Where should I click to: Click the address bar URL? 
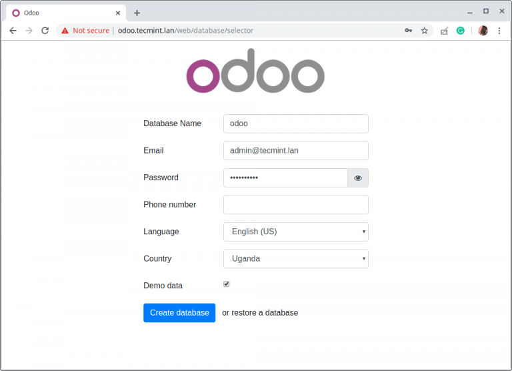tap(187, 31)
